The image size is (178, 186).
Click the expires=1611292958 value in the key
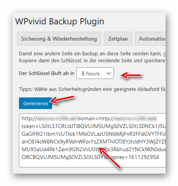tap(135, 157)
